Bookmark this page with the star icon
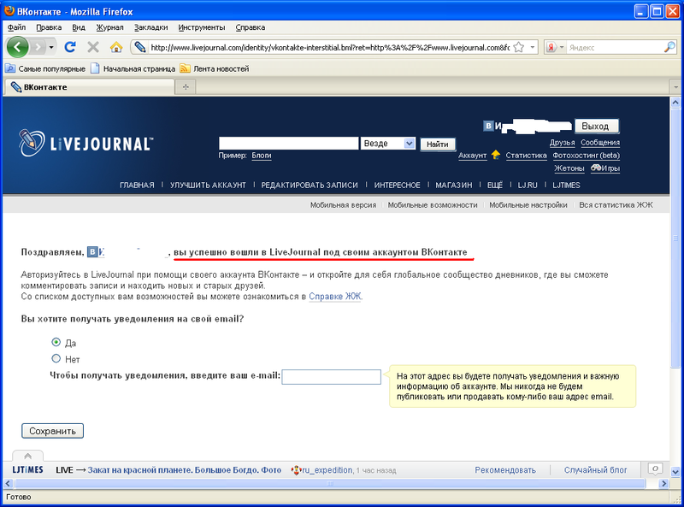The height and width of the screenshot is (507, 684). (519, 47)
